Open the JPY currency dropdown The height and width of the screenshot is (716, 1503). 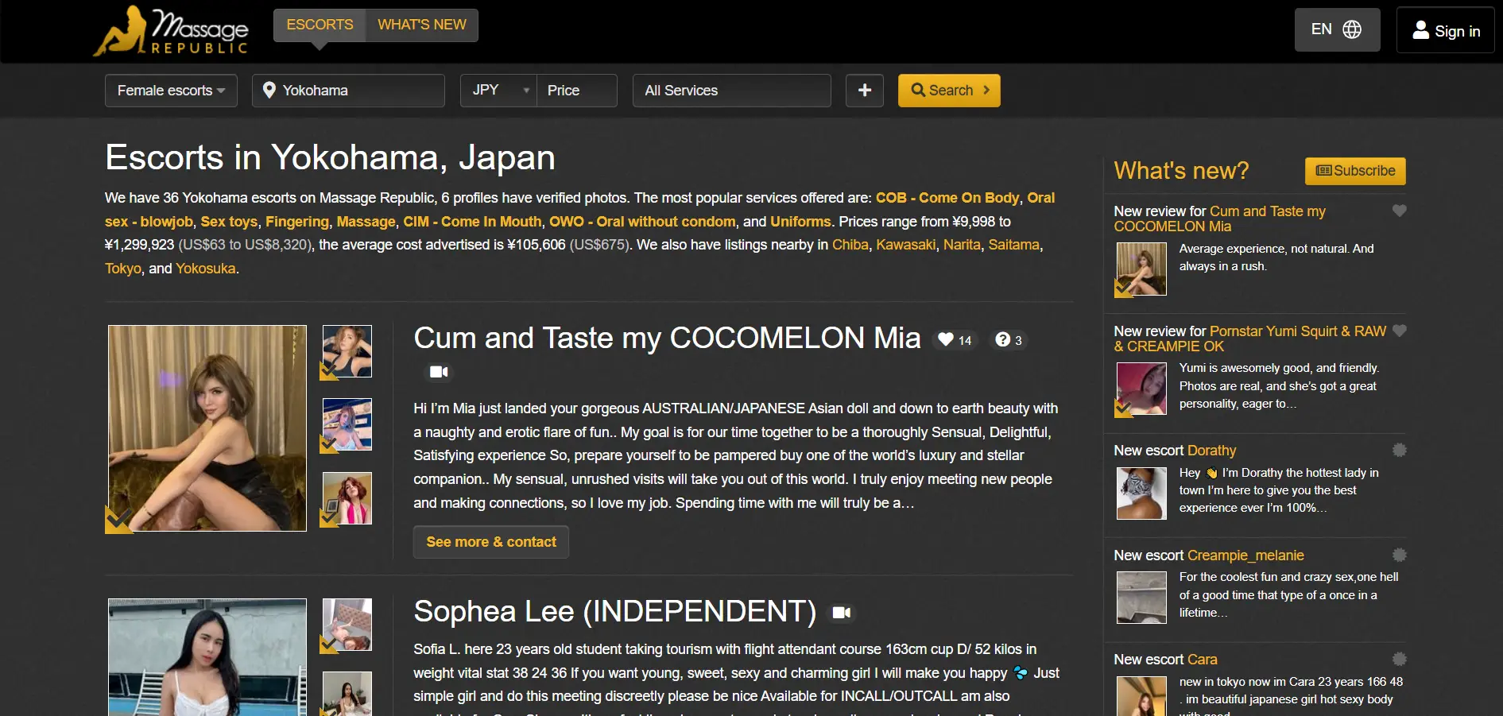(498, 91)
